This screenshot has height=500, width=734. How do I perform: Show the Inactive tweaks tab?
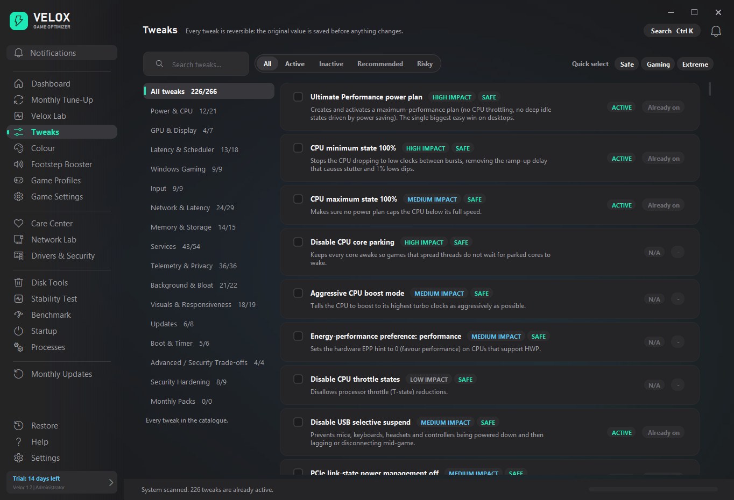(x=331, y=64)
